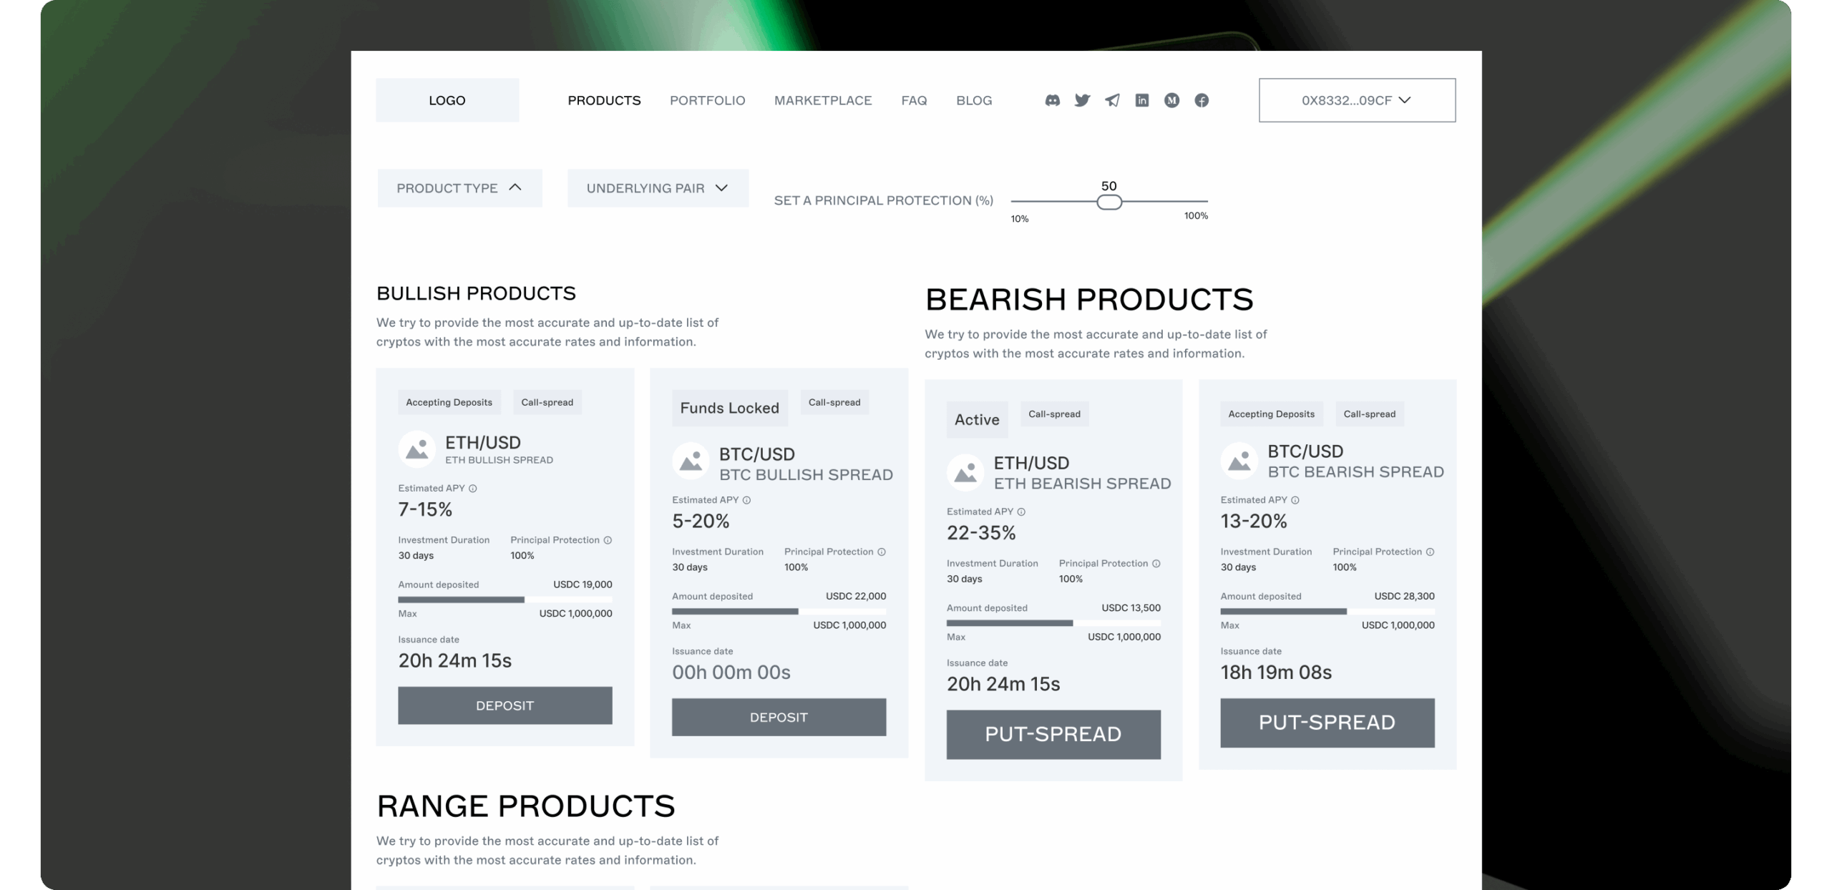The width and height of the screenshot is (1832, 890).
Task: Expand the Underlying Pair dropdown
Action: tap(658, 187)
